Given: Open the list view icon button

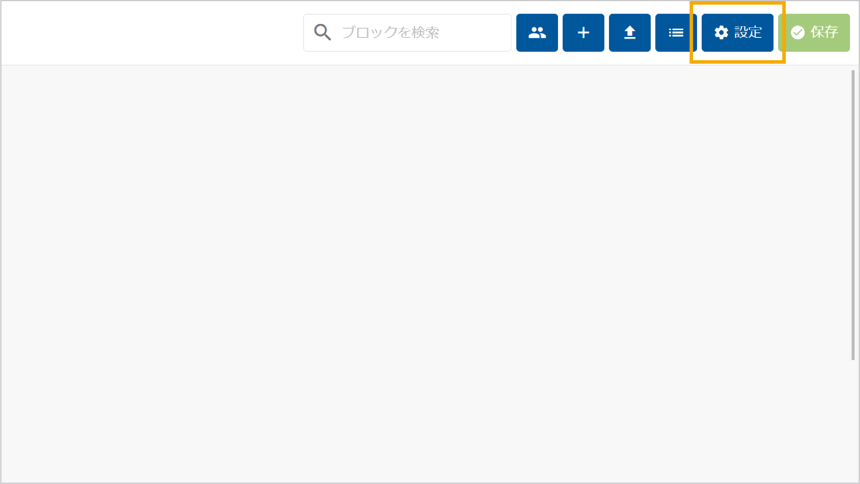Looking at the screenshot, I should (676, 33).
